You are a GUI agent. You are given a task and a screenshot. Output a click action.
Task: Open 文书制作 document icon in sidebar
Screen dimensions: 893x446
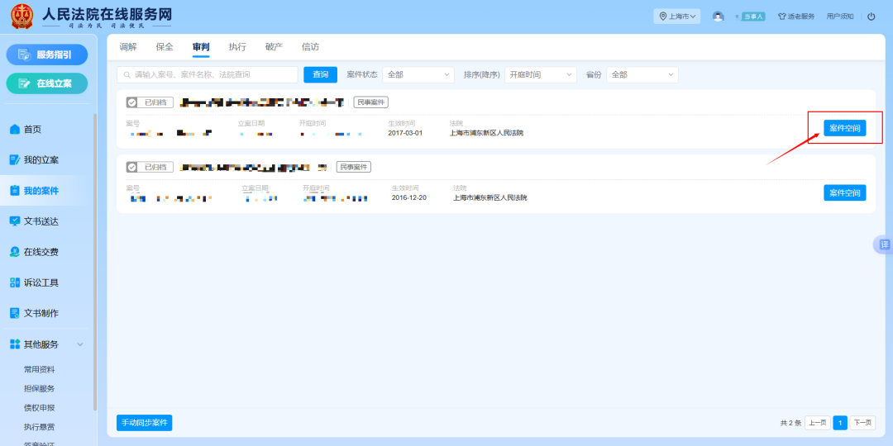(14, 313)
